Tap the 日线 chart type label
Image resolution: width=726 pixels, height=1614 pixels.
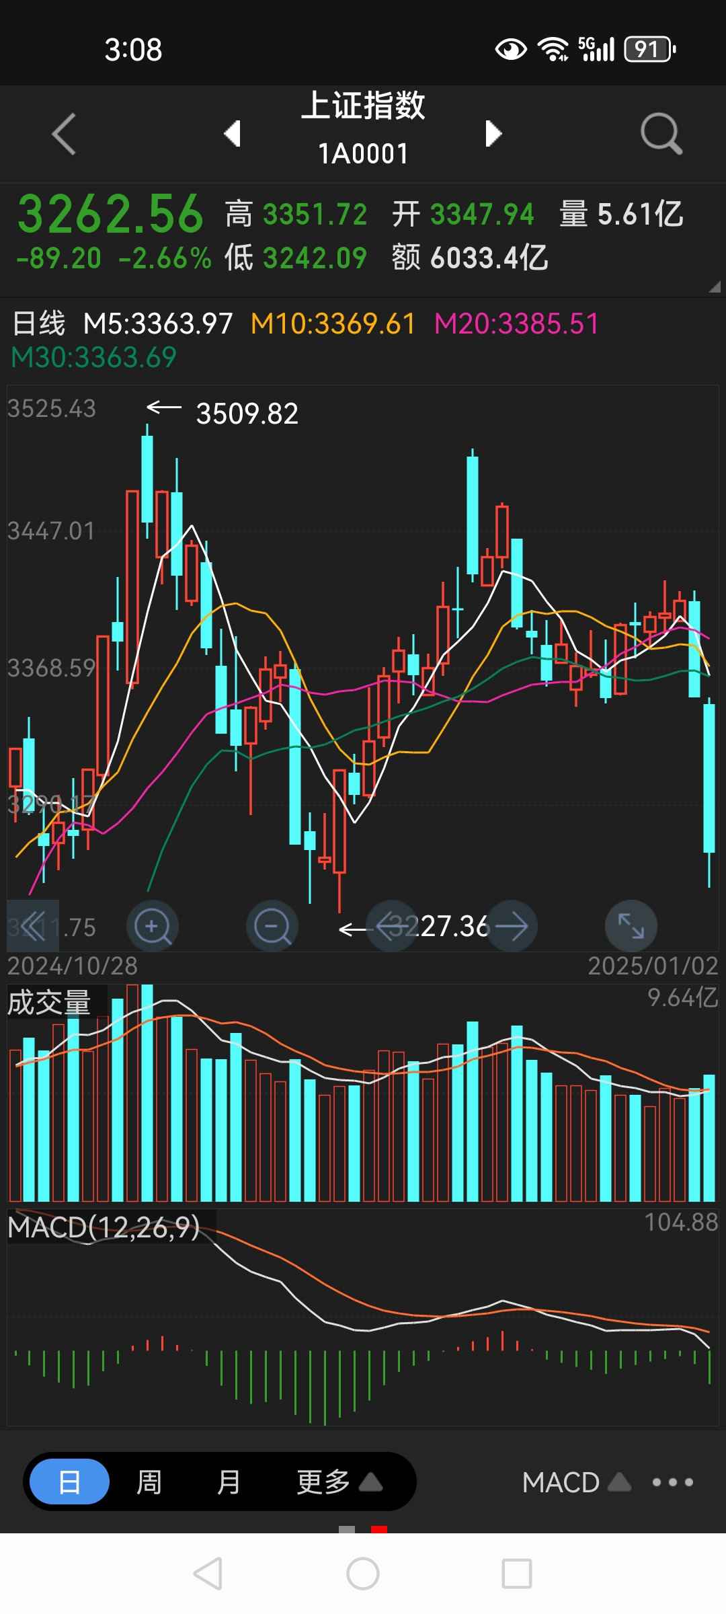pos(39,323)
